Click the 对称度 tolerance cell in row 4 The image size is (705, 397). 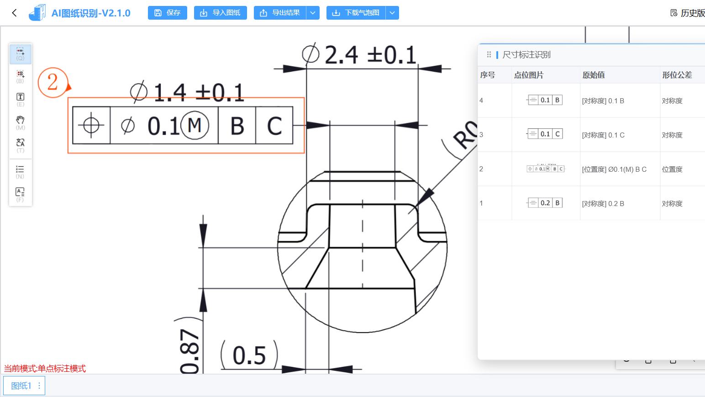click(x=672, y=101)
